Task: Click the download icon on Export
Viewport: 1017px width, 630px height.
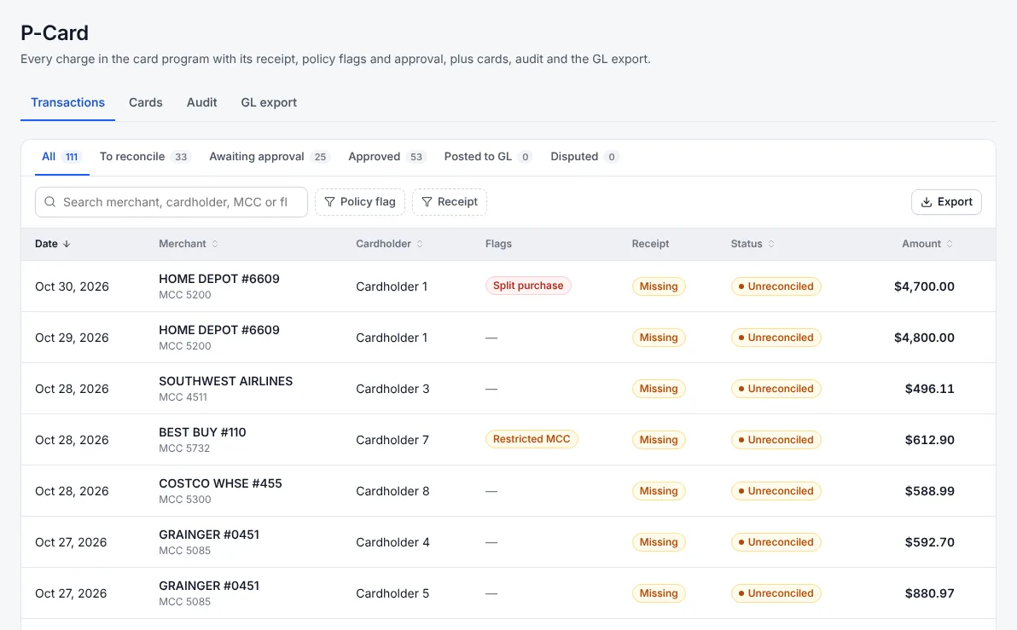Action: coord(927,202)
